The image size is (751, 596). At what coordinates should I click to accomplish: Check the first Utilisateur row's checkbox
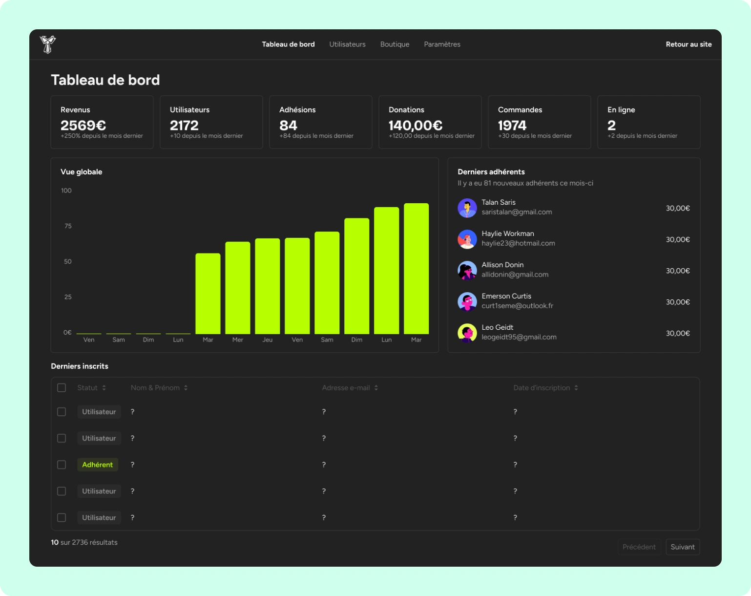[62, 412]
